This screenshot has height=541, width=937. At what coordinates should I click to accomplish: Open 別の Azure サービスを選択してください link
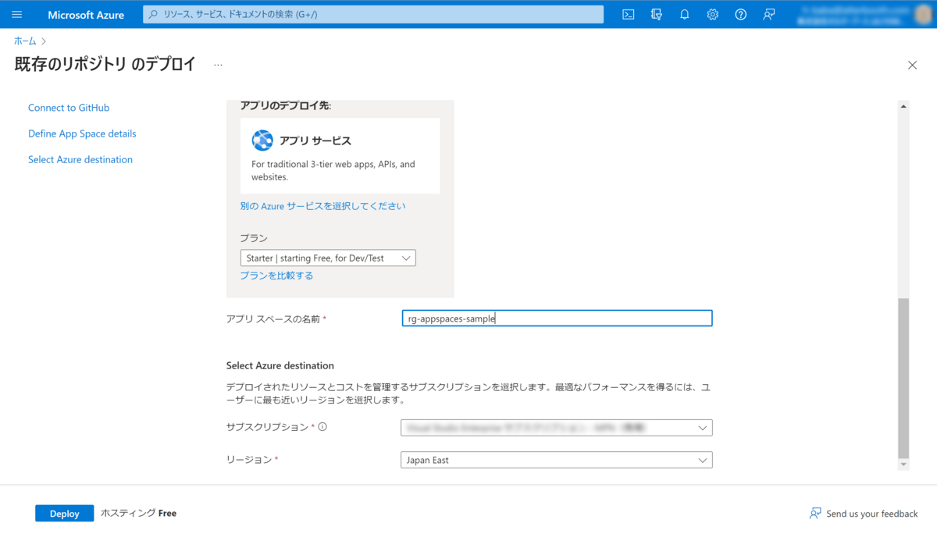click(x=322, y=205)
